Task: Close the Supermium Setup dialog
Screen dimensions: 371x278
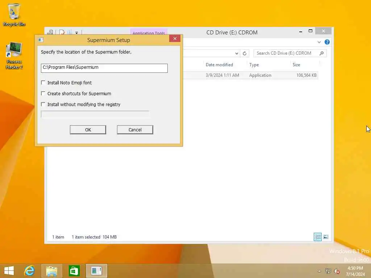Action: coord(175,38)
